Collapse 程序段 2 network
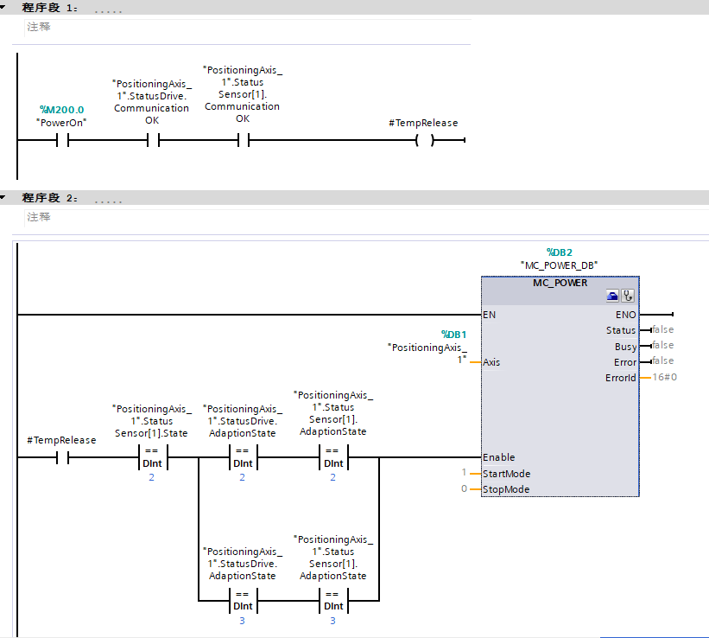The width and height of the screenshot is (709, 638). point(6,198)
